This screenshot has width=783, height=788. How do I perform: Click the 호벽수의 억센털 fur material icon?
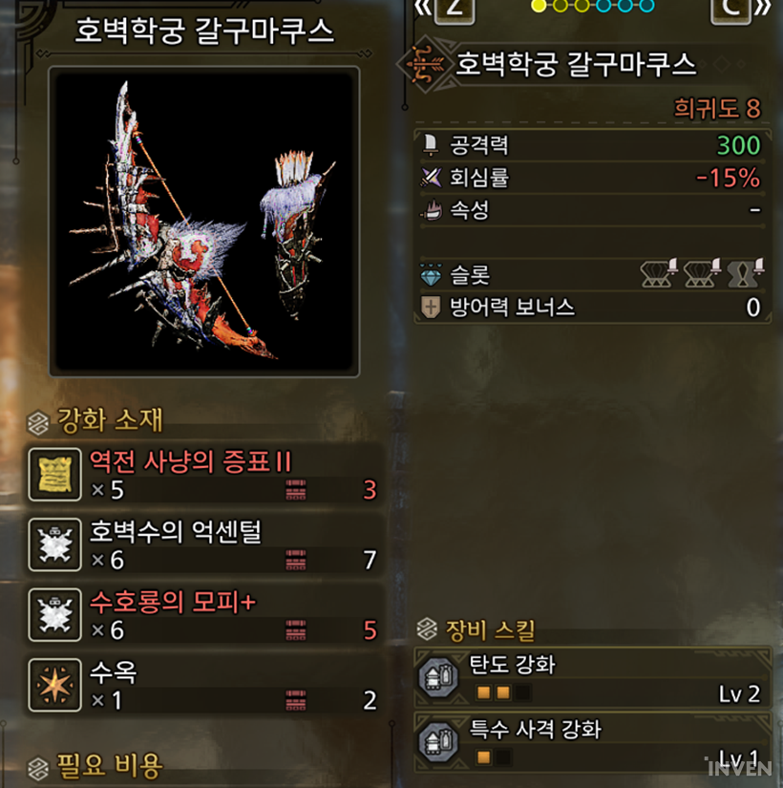pyautogui.click(x=54, y=544)
